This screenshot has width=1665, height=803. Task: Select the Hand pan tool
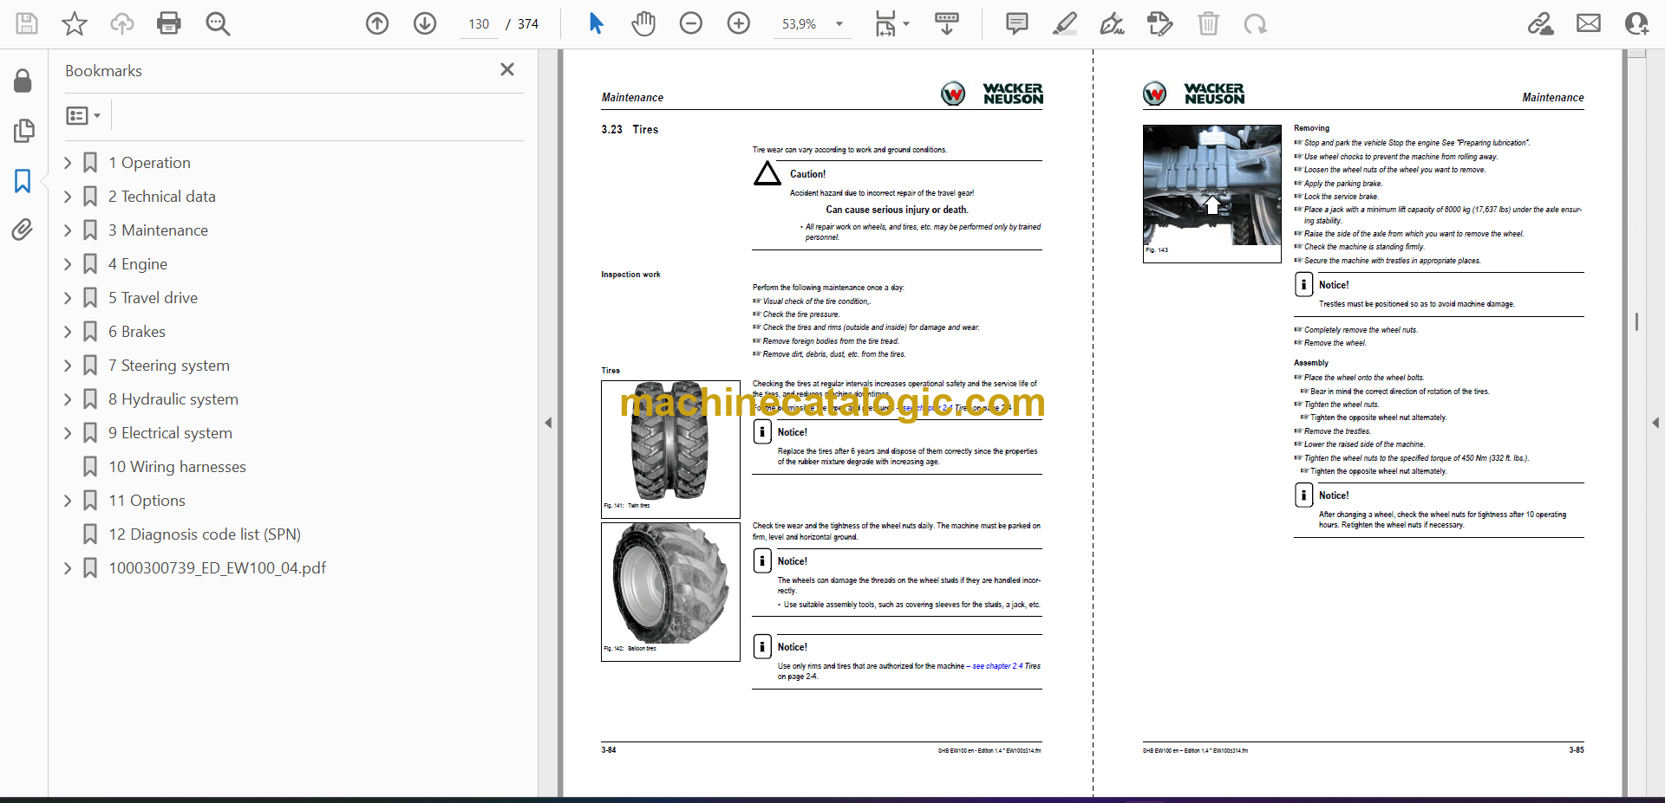pyautogui.click(x=643, y=23)
